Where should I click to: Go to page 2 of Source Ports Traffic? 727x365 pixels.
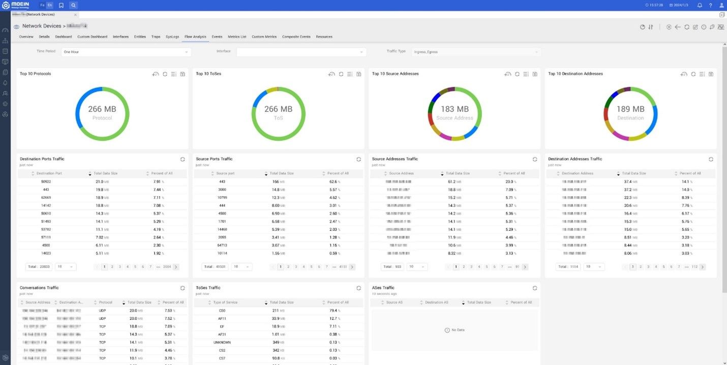click(x=288, y=266)
